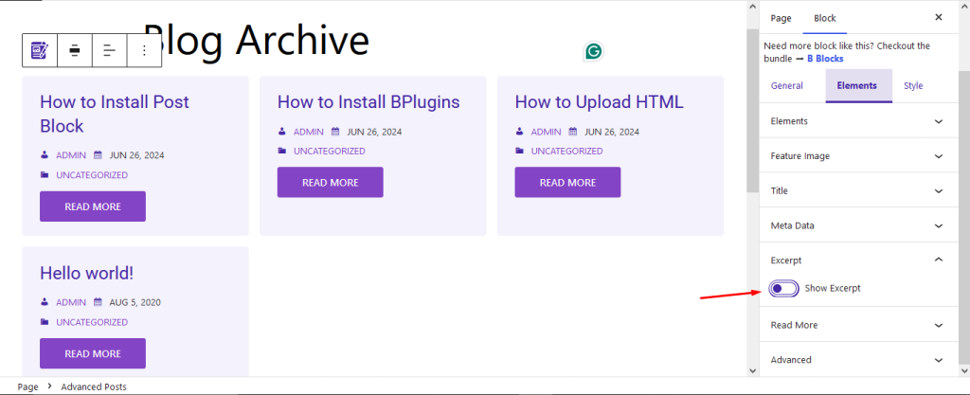Expand the Feature Image panel
The width and height of the screenshot is (970, 395).
(x=858, y=156)
